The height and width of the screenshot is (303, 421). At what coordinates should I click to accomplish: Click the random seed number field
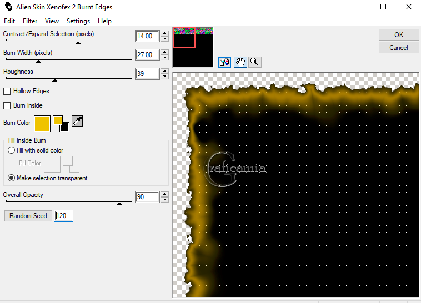(x=64, y=216)
